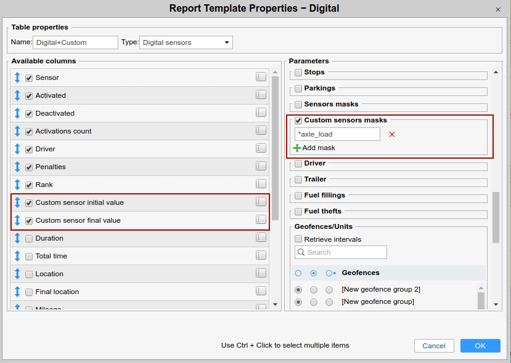Select first radio for New geofence group 2

point(298,289)
